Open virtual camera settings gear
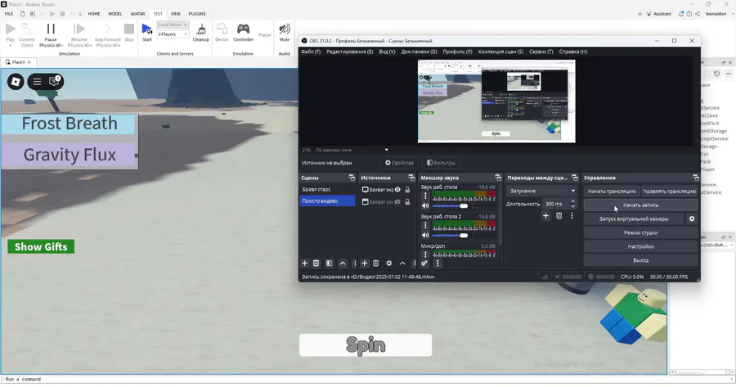The height and width of the screenshot is (387, 736). tap(691, 218)
